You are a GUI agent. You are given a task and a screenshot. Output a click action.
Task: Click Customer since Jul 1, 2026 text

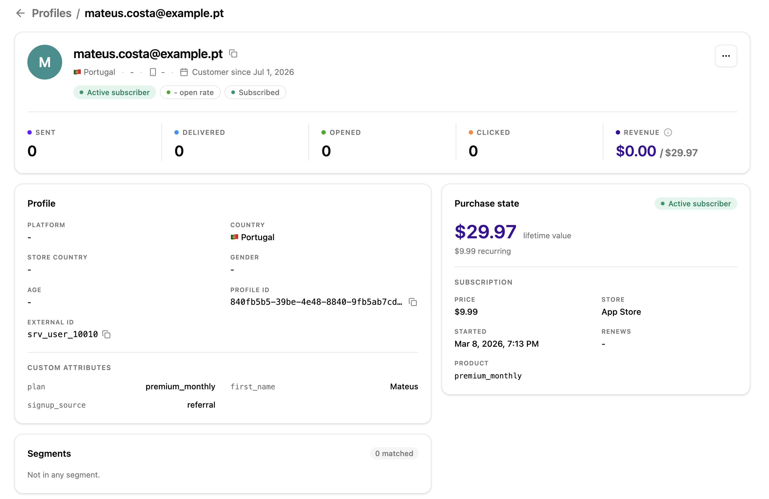pyautogui.click(x=243, y=72)
